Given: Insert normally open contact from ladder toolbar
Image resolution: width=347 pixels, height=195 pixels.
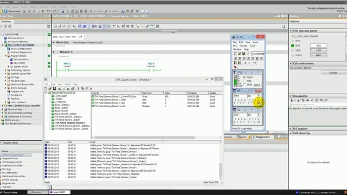Looking at the screenshot, I should click(55, 37).
